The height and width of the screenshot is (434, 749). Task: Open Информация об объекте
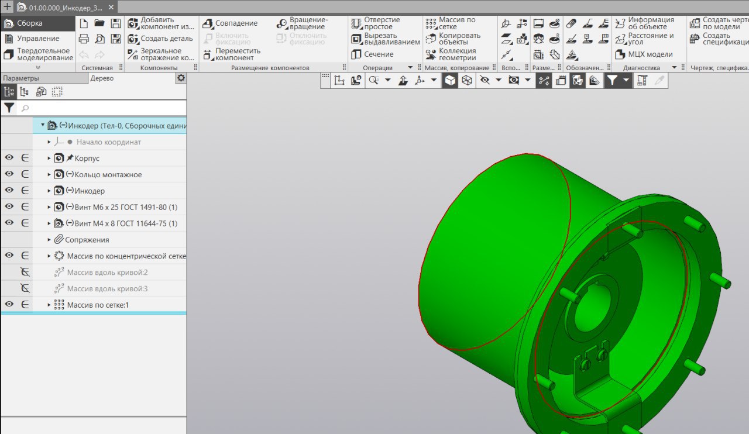tap(645, 23)
